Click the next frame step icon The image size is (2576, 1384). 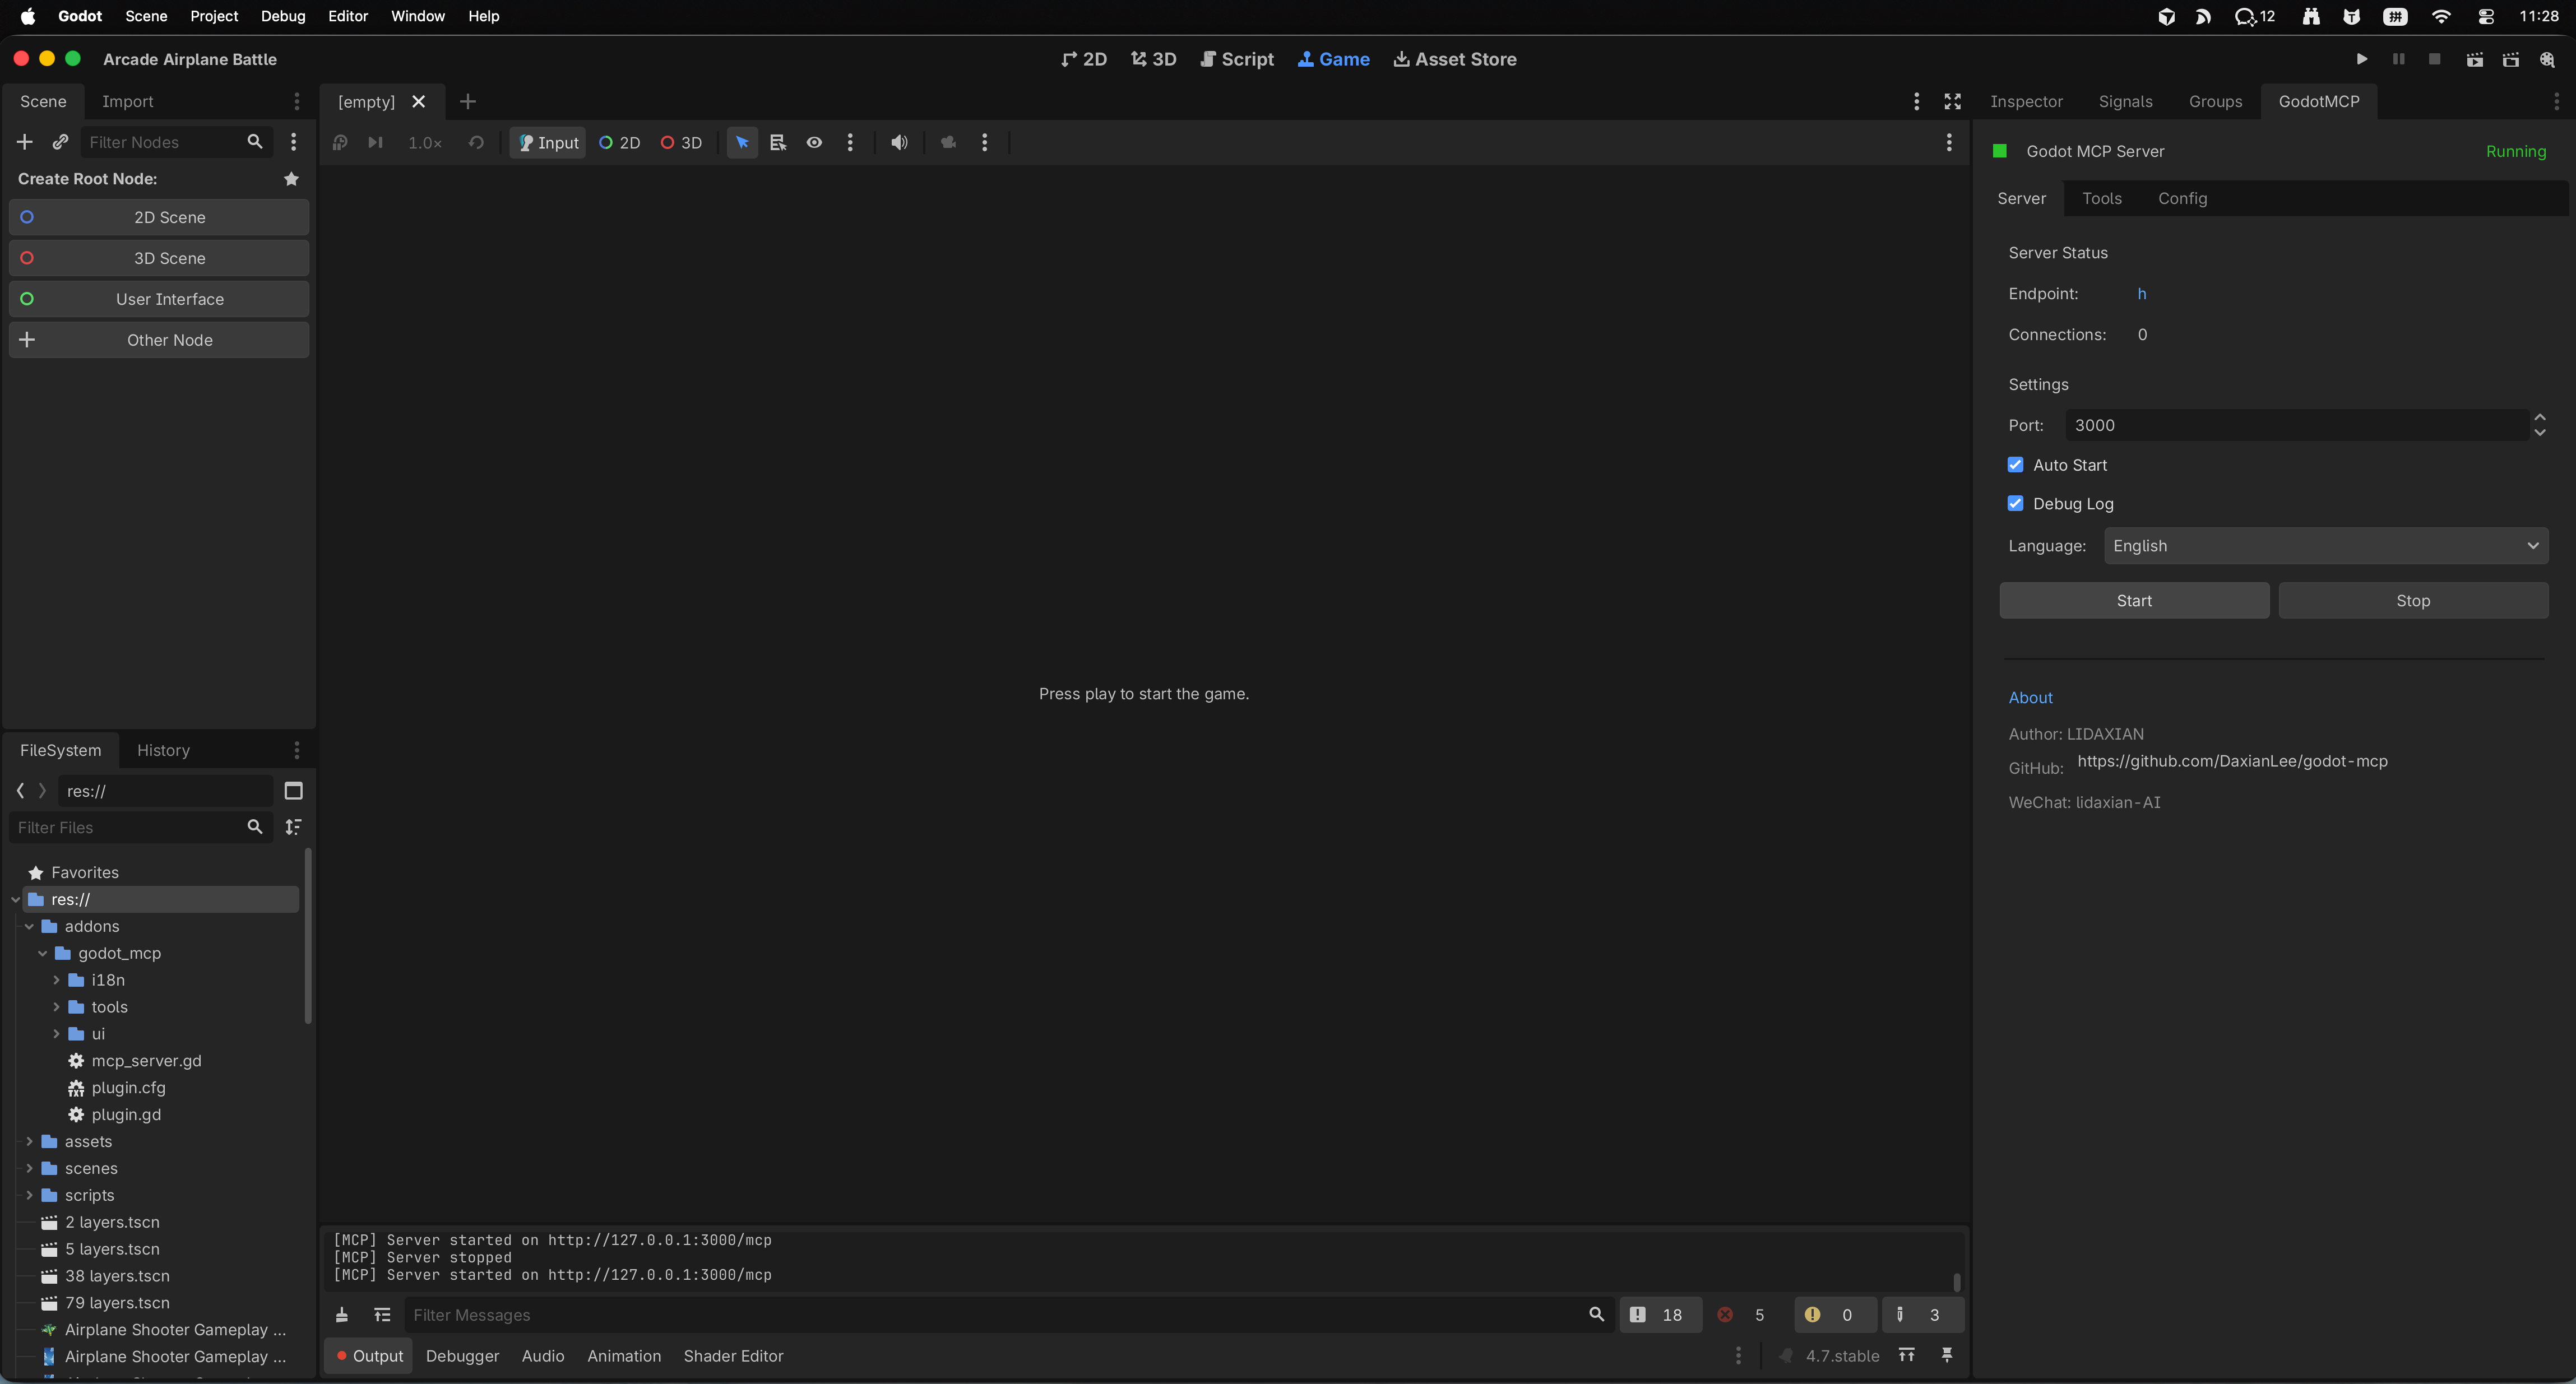point(375,143)
